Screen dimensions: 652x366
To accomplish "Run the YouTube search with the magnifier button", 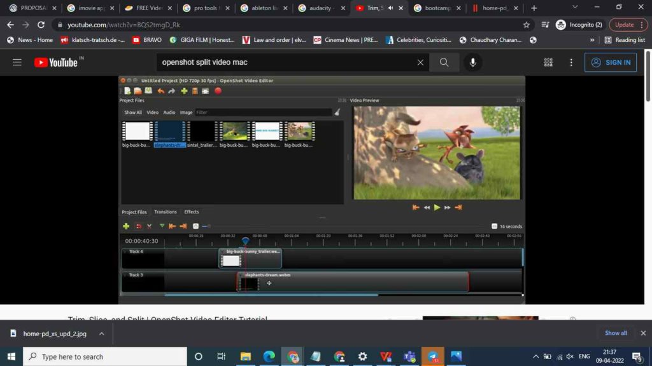I will [x=444, y=62].
